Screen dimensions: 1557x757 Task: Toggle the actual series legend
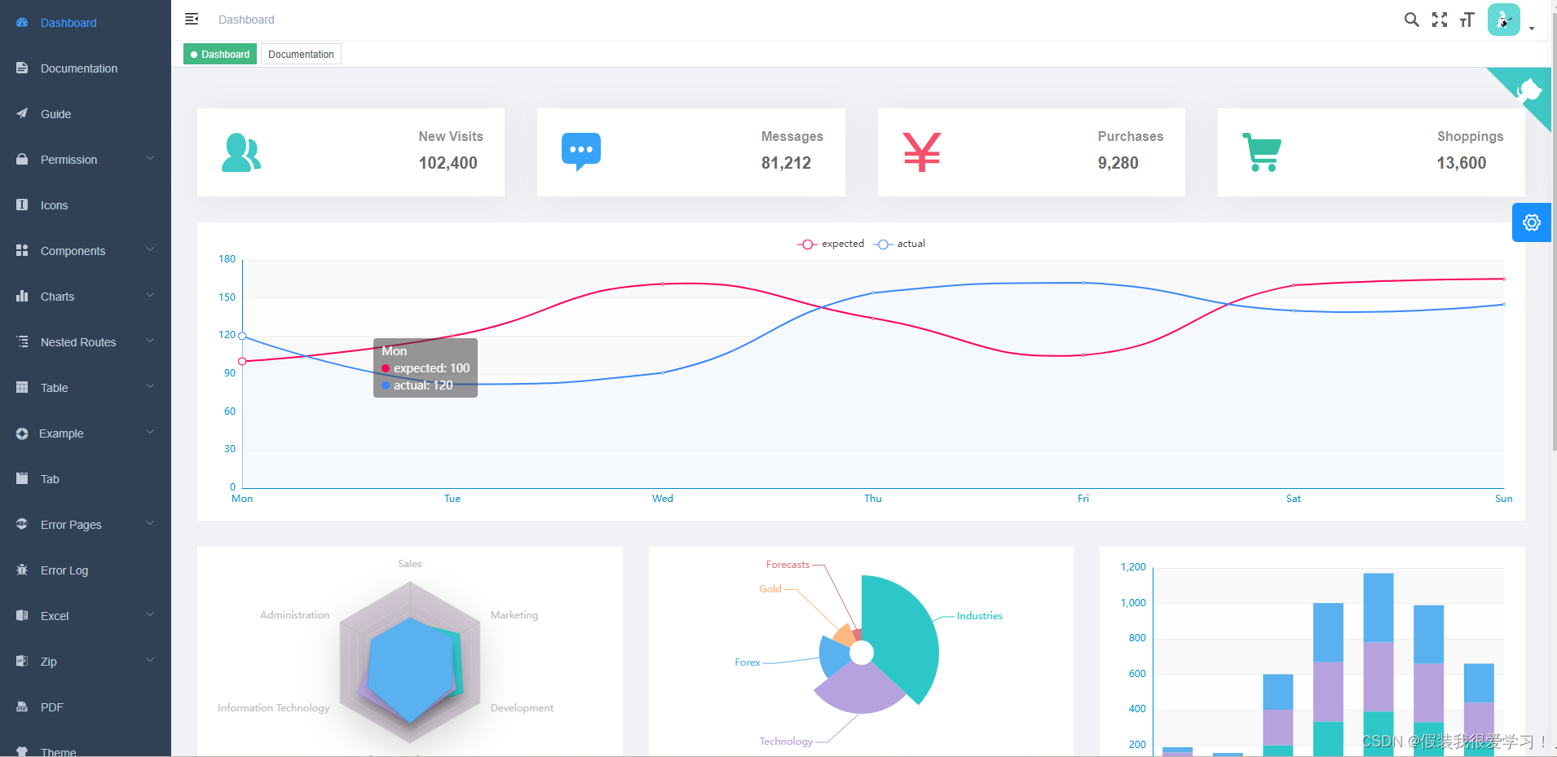[899, 244]
